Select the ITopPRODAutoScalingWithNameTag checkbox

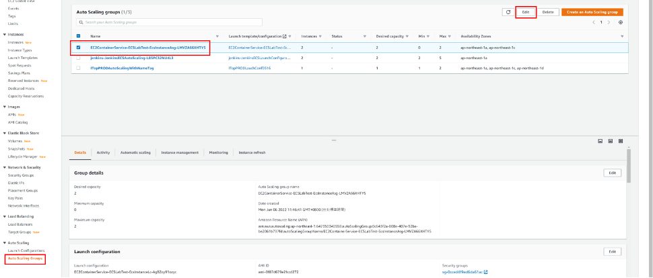79,68
